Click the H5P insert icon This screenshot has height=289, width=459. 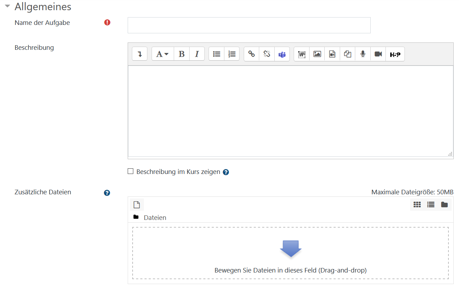[x=395, y=54]
